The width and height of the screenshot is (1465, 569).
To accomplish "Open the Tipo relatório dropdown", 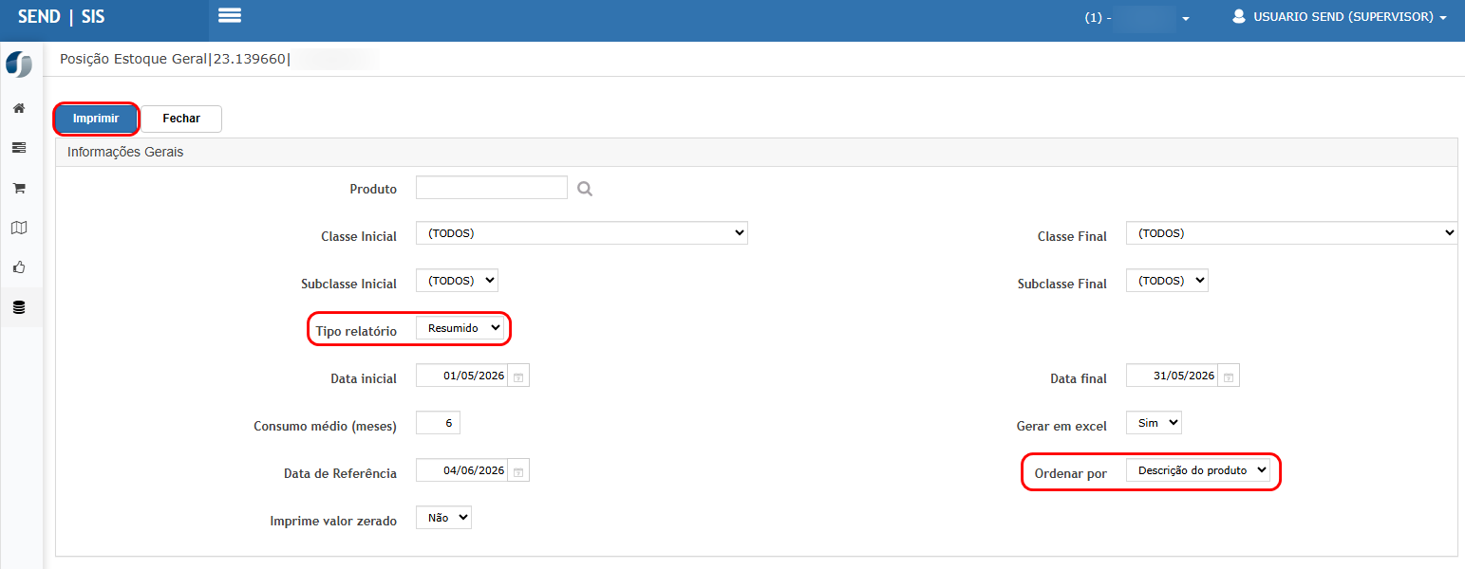I will (x=460, y=328).
